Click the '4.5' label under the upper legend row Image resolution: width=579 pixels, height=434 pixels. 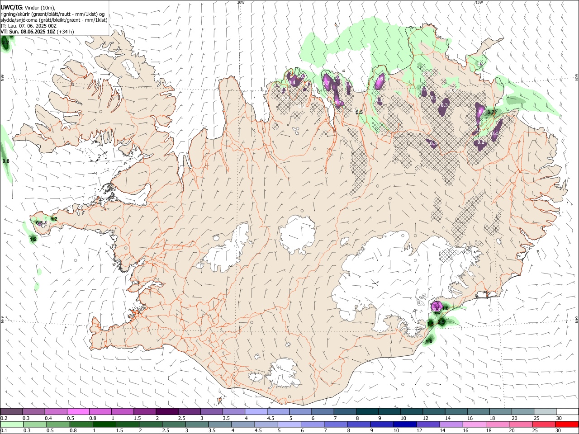pyautogui.click(x=271, y=418)
